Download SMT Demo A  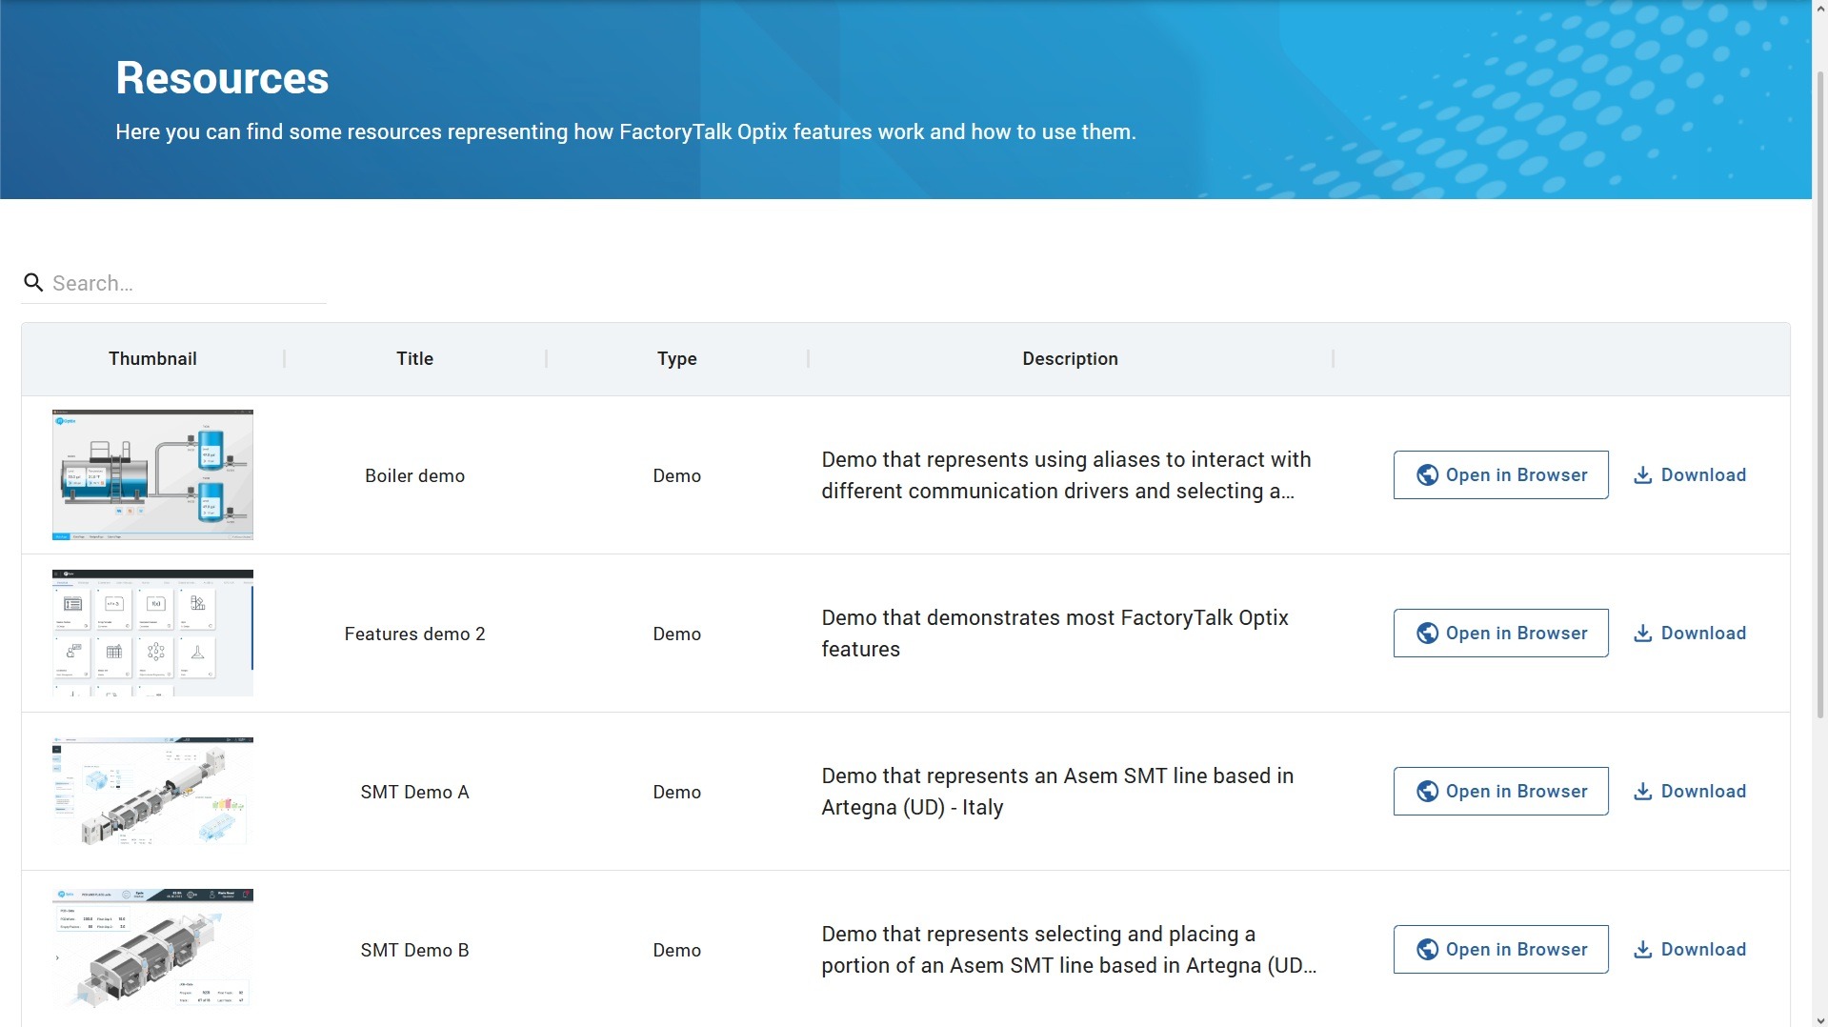[x=1690, y=791]
